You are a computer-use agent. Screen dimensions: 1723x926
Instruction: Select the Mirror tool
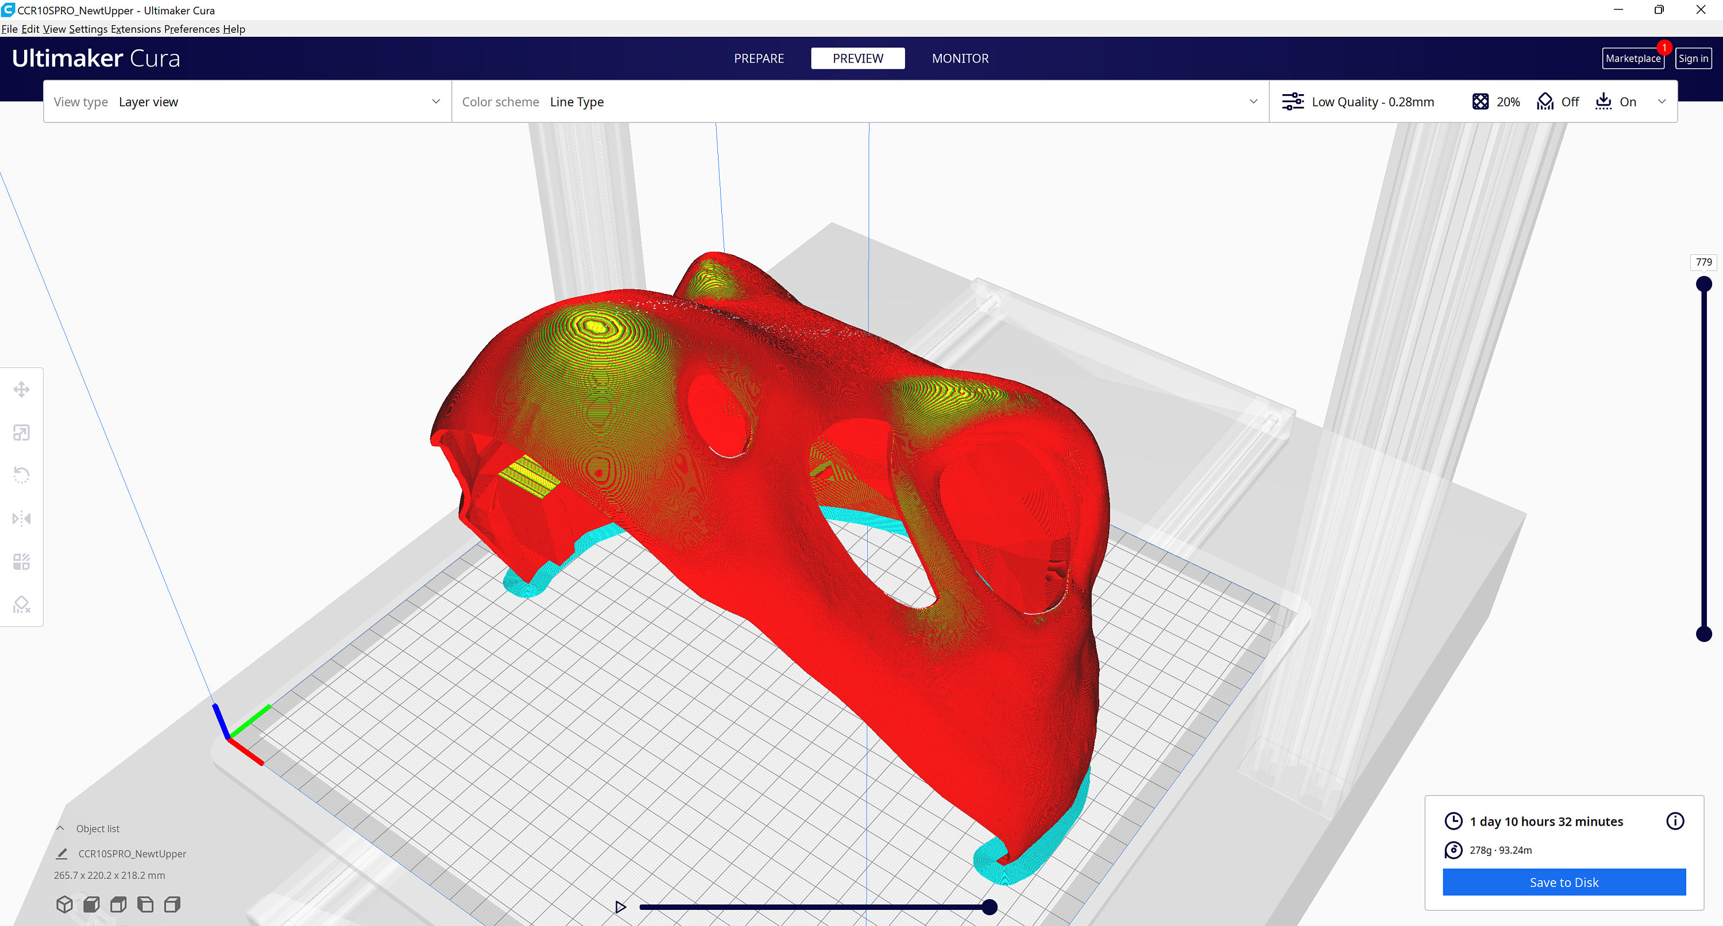click(22, 518)
